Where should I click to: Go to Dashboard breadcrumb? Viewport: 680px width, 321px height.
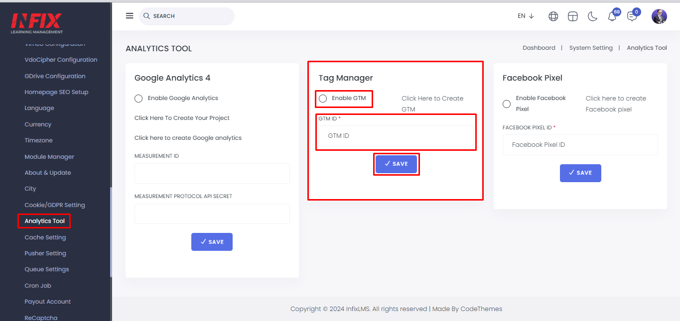539,48
